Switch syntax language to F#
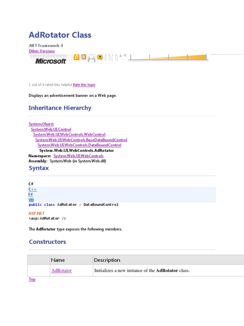 pyautogui.click(x=30, y=195)
